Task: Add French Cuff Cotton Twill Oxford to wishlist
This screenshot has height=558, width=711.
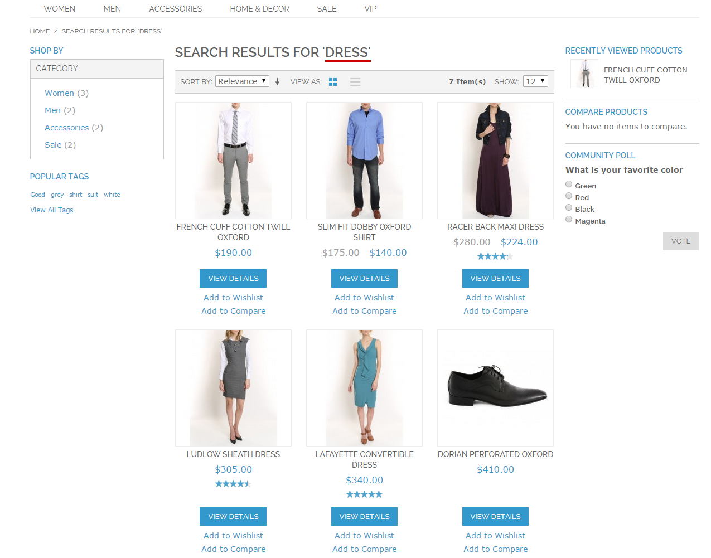Action: (233, 298)
